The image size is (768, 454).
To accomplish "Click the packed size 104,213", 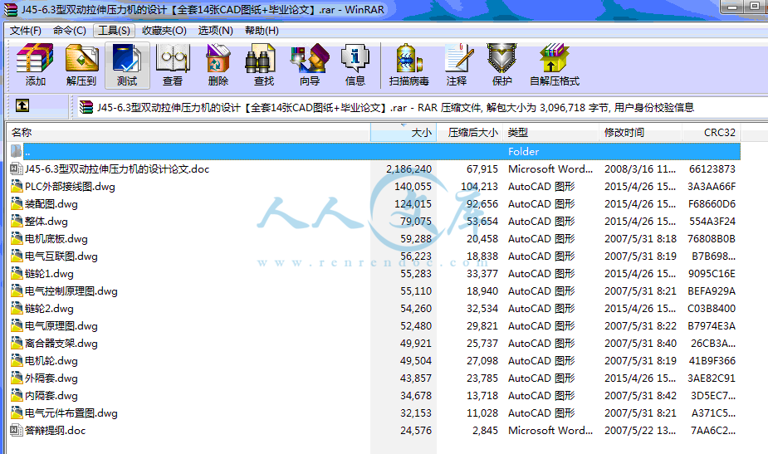I will pyautogui.click(x=480, y=186).
